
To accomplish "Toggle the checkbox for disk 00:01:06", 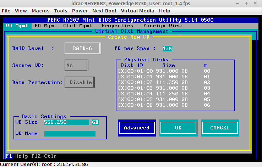I will pos(121,105).
